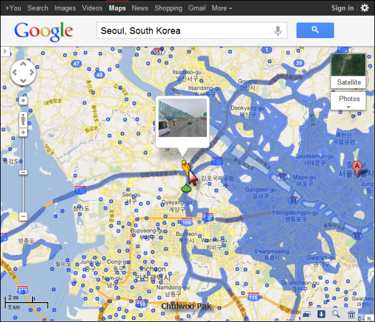Click the Street View pegman dock
This screenshot has height=322, width=375.
[x=23, y=119]
